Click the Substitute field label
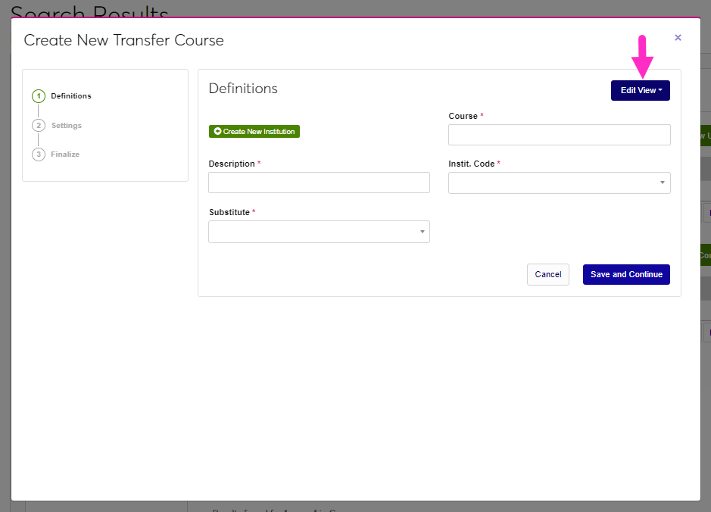This screenshot has width=711, height=512. point(229,212)
